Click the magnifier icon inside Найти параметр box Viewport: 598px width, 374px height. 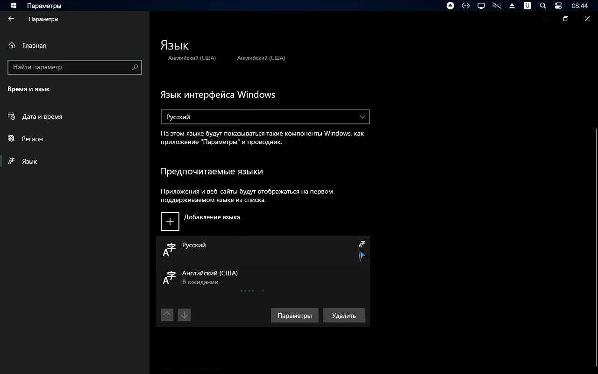click(x=135, y=67)
